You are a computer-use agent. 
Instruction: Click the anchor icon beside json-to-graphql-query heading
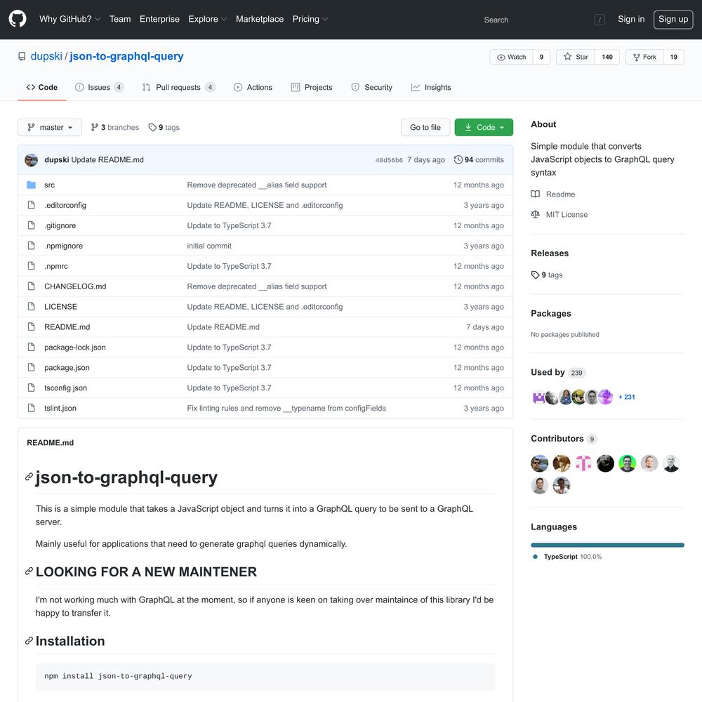(x=29, y=477)
